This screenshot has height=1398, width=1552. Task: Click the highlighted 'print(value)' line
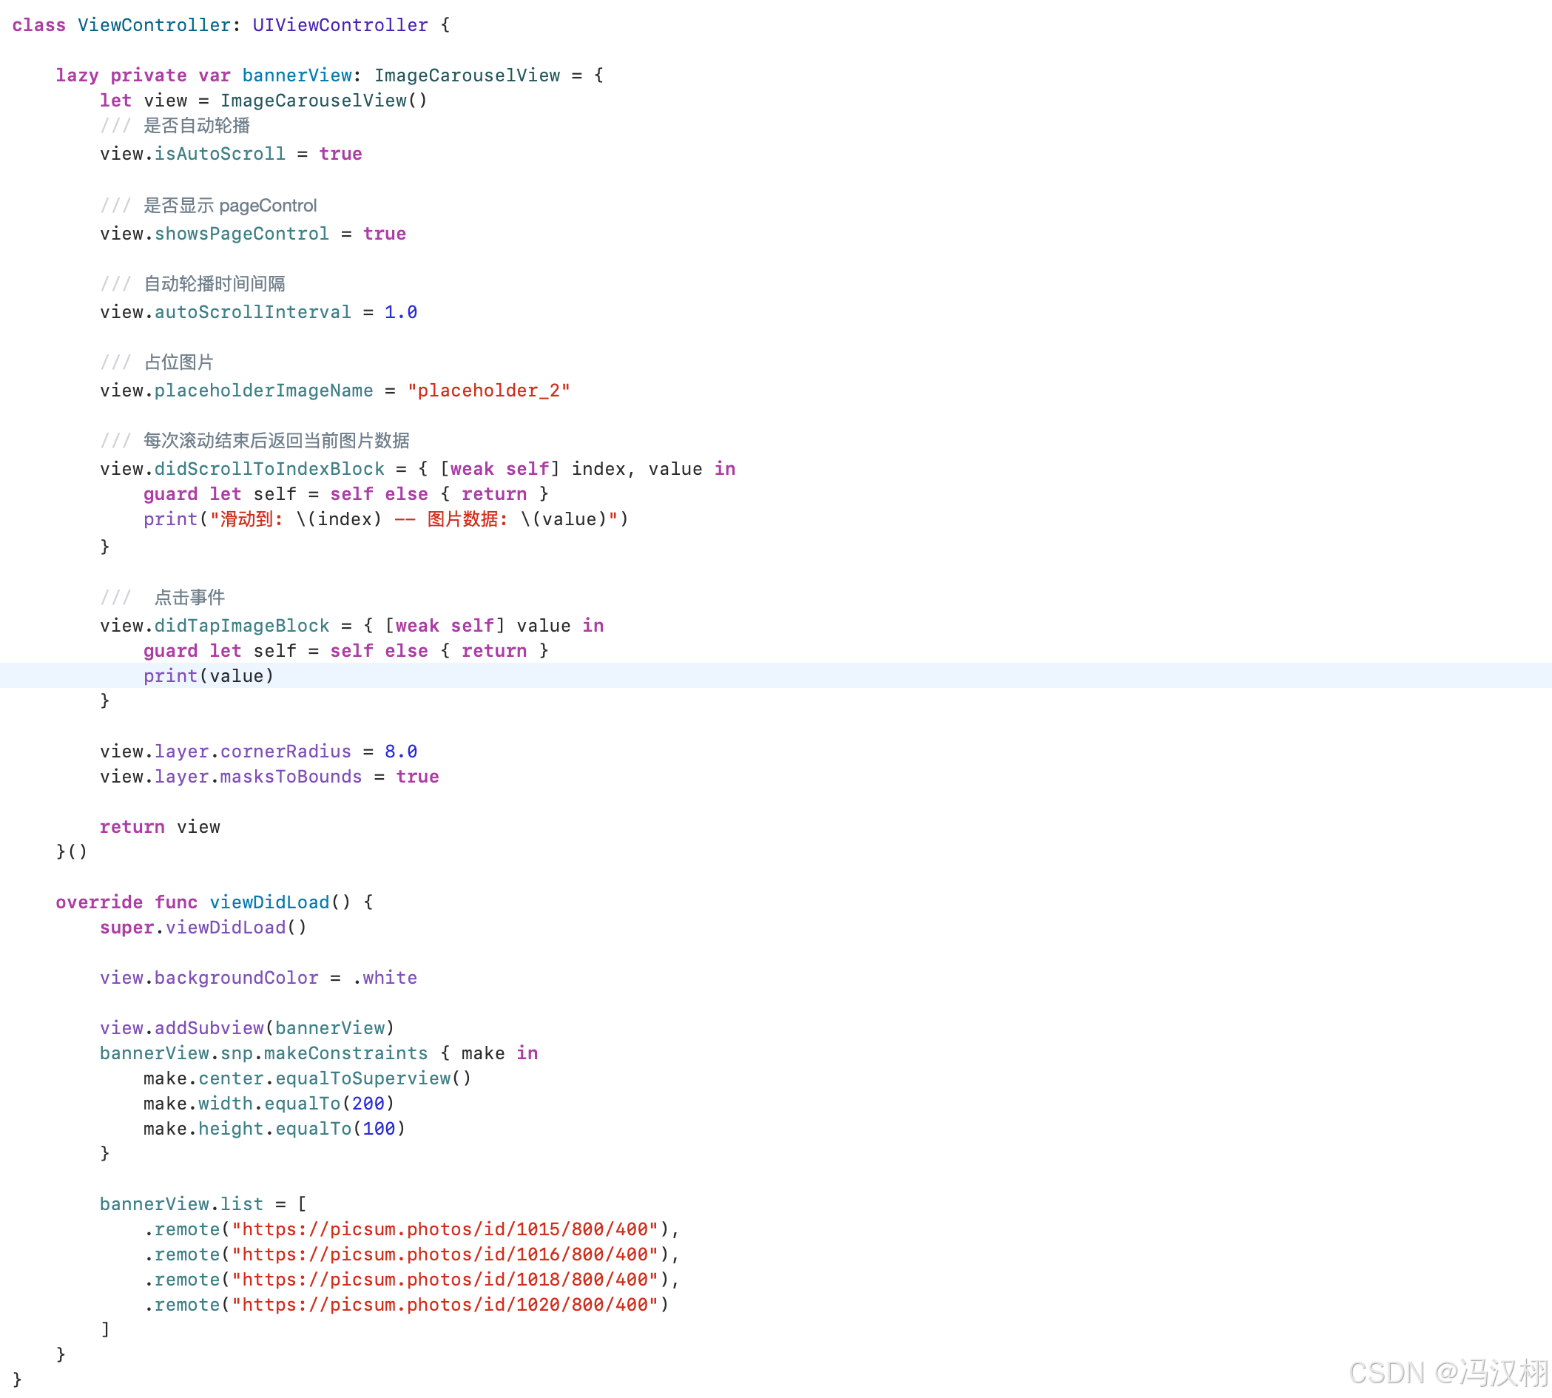(x=208, y=676)
